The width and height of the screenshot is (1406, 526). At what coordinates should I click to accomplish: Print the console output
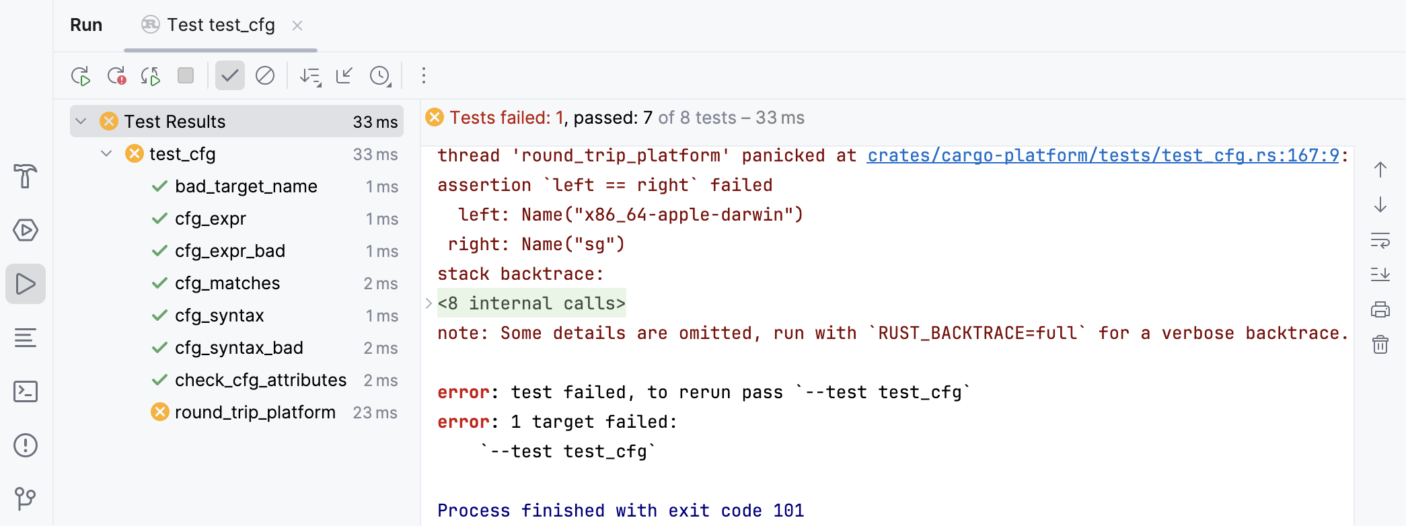pos(1380,309)
